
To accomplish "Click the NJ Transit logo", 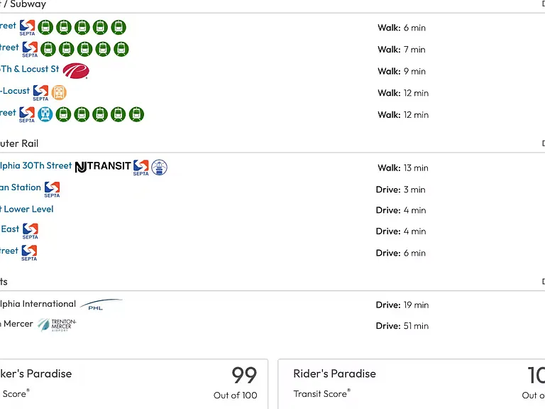I will [x=103, y=167].
